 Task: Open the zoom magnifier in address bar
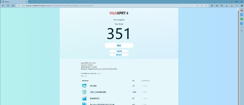point(197,6)
